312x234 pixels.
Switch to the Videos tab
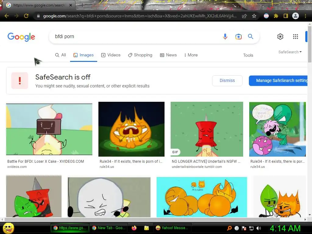tap(111, 55)
